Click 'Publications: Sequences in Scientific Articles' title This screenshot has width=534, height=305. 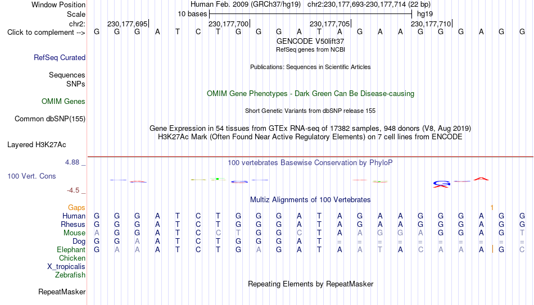tap(310, 67)
